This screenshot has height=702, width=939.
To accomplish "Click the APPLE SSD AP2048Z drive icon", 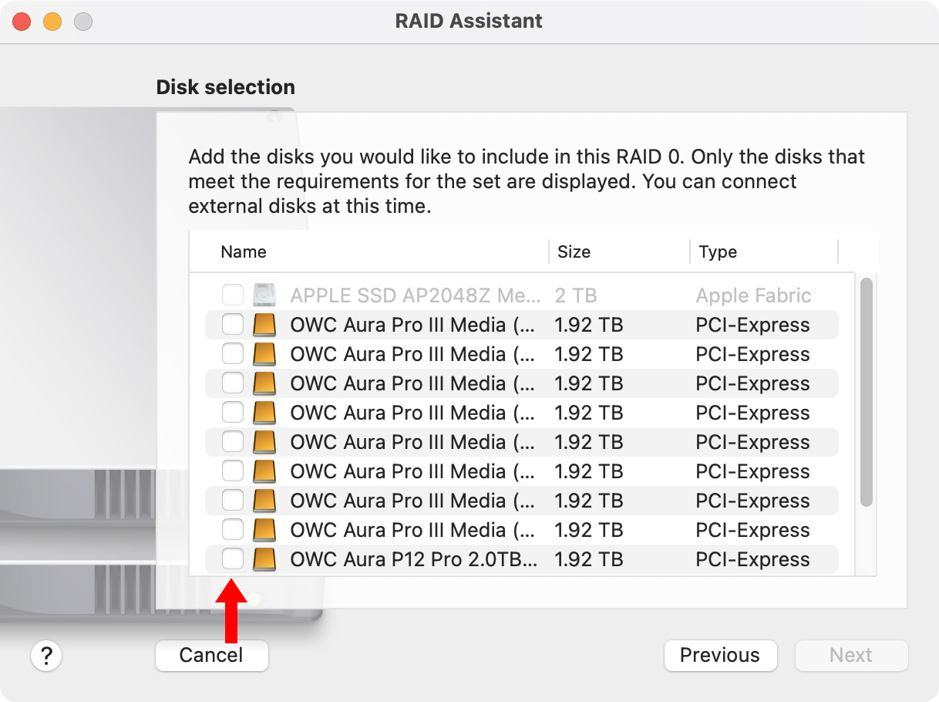I will 264,295.
